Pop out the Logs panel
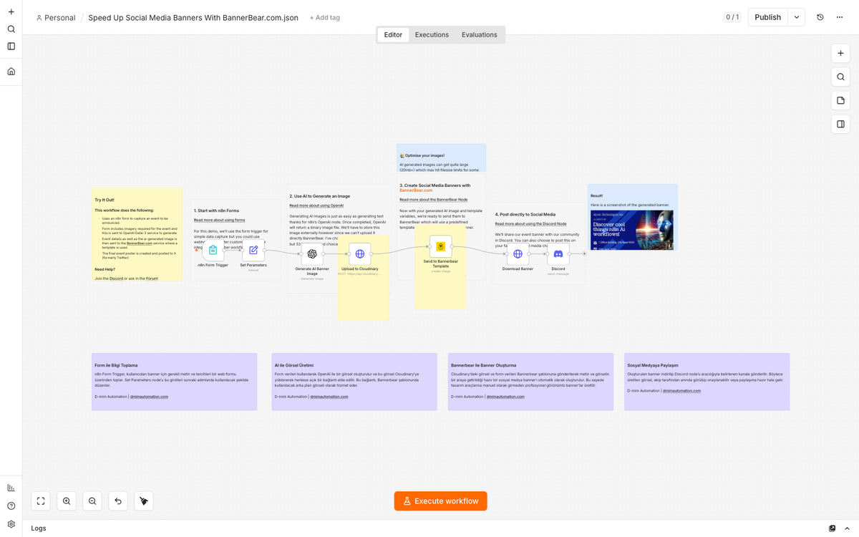 pyautogui.click(x=832, y=528)
